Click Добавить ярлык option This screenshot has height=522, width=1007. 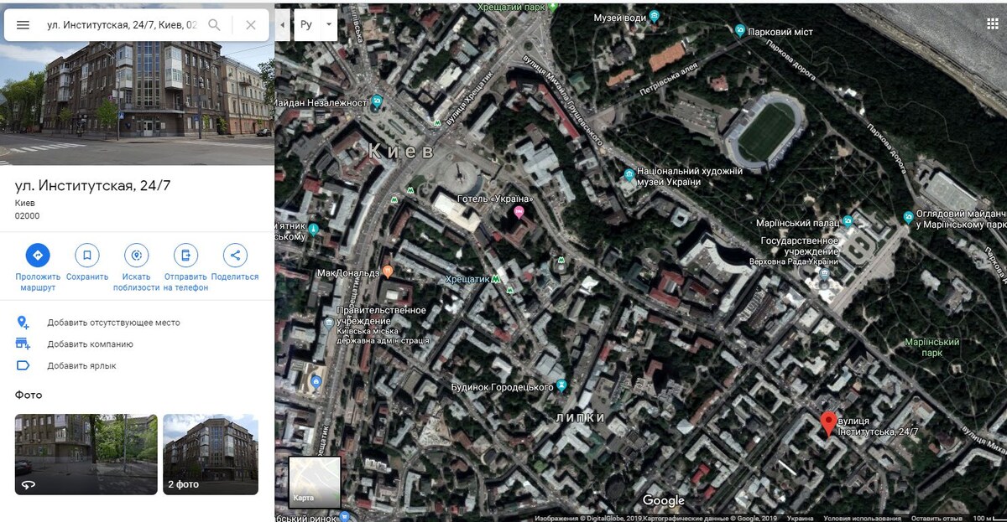[81, 366]
